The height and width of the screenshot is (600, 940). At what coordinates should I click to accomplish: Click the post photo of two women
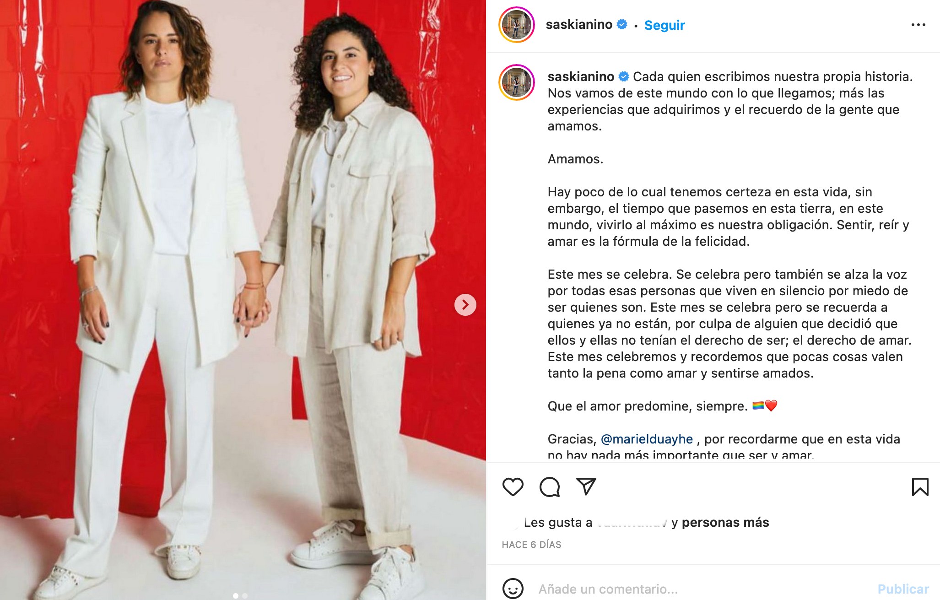pyautogui.click(x=243, y=300)
